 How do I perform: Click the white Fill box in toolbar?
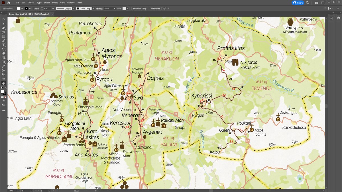pos(3,92)
